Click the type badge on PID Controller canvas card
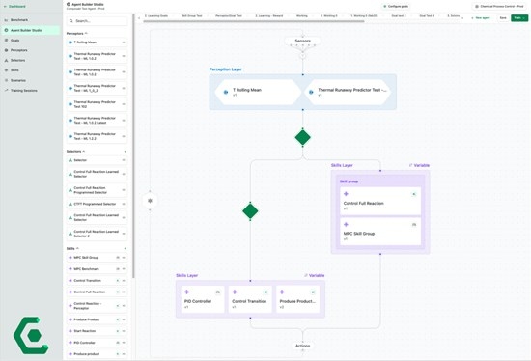 218,292
